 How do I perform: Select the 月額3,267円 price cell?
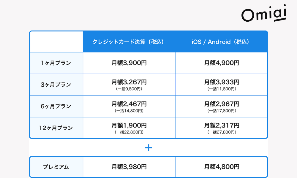(x=129, y=82)
